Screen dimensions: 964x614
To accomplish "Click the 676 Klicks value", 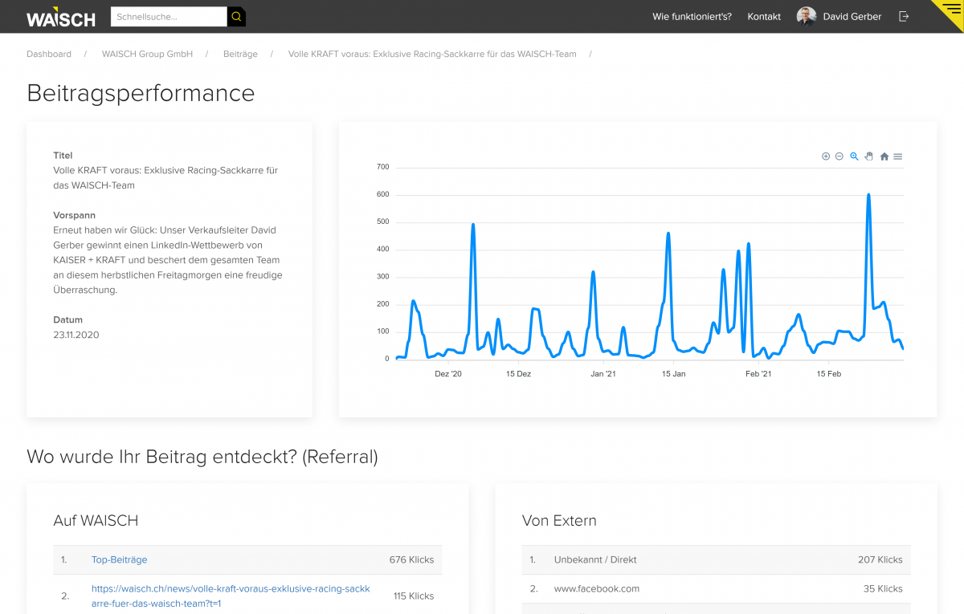I will coord(411,559).
